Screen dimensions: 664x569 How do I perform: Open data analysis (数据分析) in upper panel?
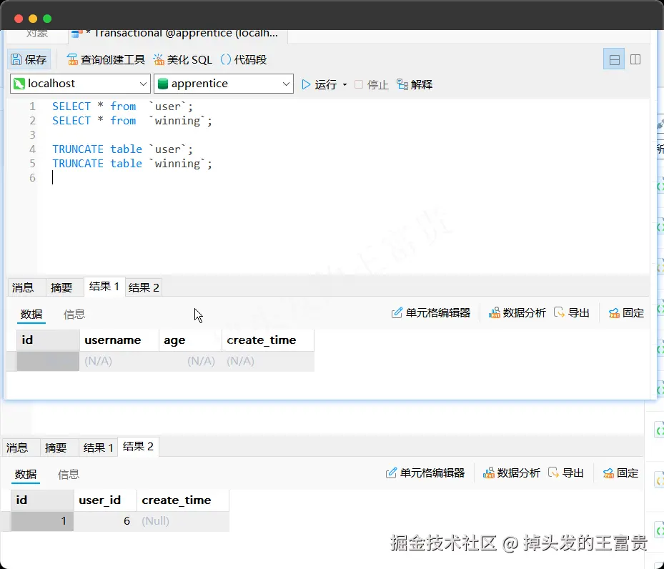pos(517,313)
